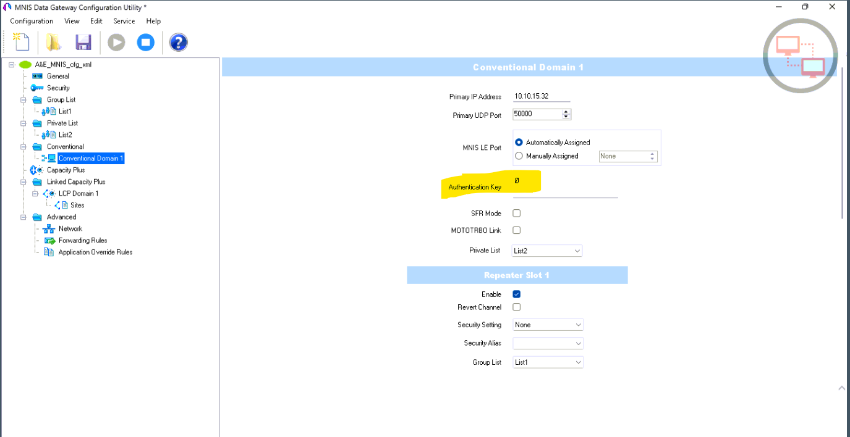Open the Service menu
Image resolution: width=850 pixels, height=437 pixels.
click(124, 21)
